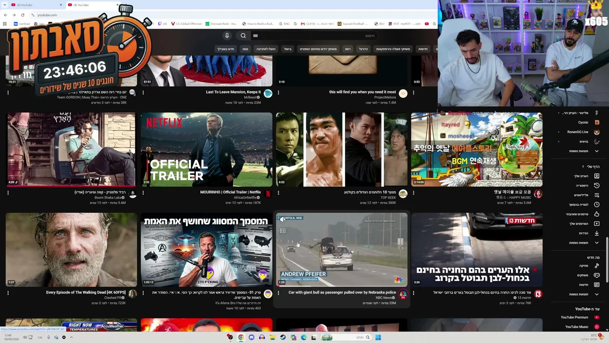Open the MrBeast channel avatar
The width and height of the screenshot is (609, 343).
pyautogui.click(x=268, y=93)
